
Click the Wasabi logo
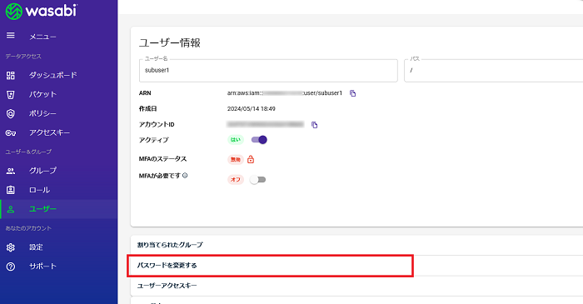[x=41, y=11]
